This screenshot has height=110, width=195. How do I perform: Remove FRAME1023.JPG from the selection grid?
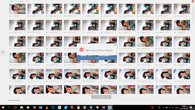[115, 5]
